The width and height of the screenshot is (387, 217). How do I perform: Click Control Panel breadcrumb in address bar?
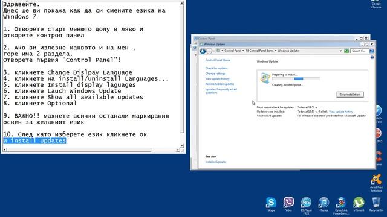(x=233, y=51)
